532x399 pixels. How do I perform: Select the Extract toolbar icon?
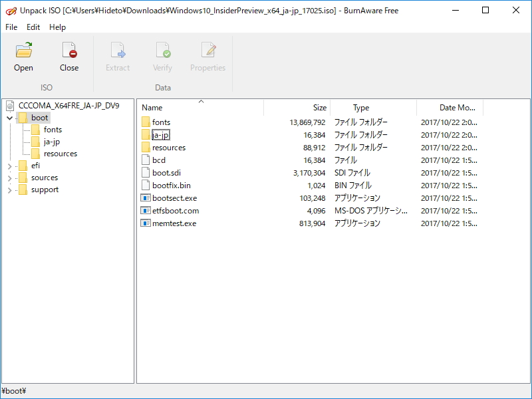coord(118,53)
